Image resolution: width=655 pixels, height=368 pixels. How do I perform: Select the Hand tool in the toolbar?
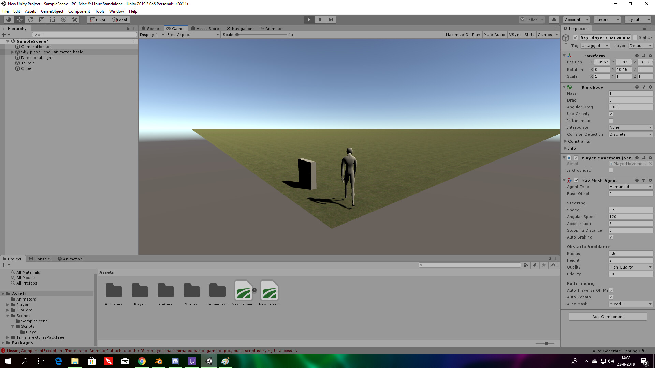click(x=8, y=20)
